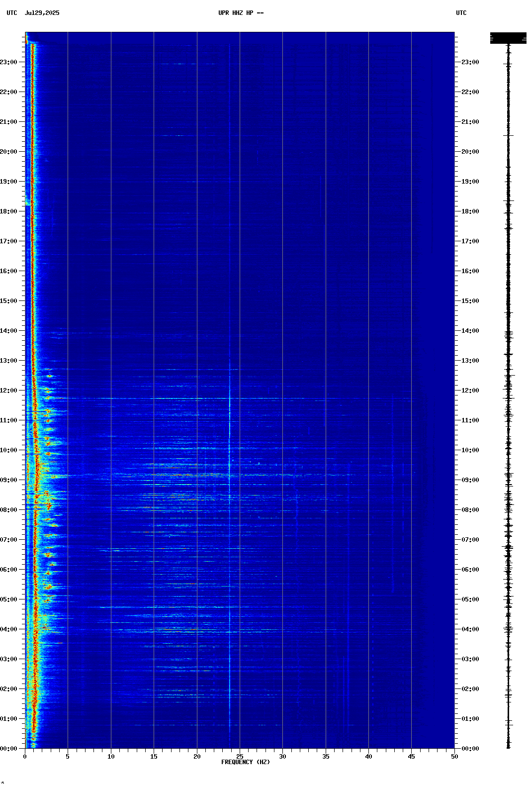Select 20:00 on the left time axis
This screenshot has height=788, width=530.
pyautogui.click(x=9, y=152)
